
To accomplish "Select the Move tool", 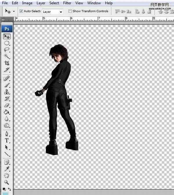I will pyautogui.click(x=7, y=37).
